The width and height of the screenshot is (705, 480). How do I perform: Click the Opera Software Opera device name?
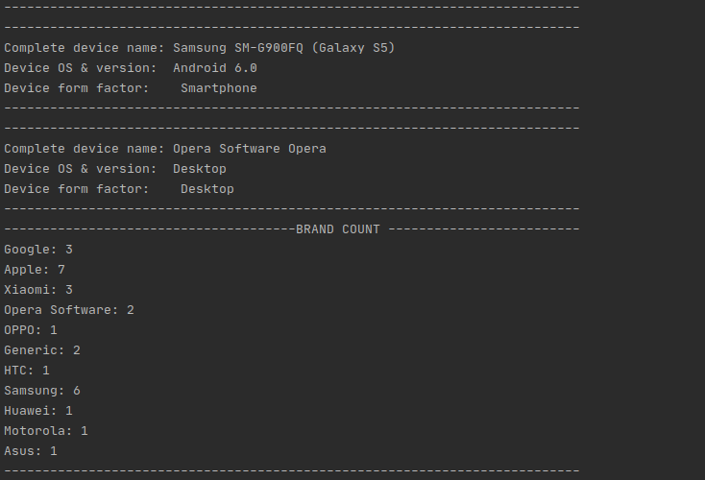[250, 149]
